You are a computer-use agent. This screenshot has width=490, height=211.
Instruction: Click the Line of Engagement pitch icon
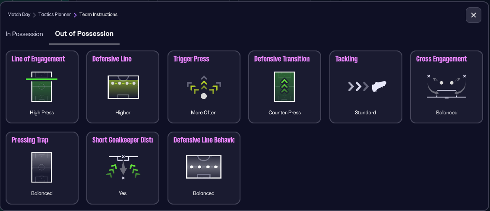(x=41, y=86)
